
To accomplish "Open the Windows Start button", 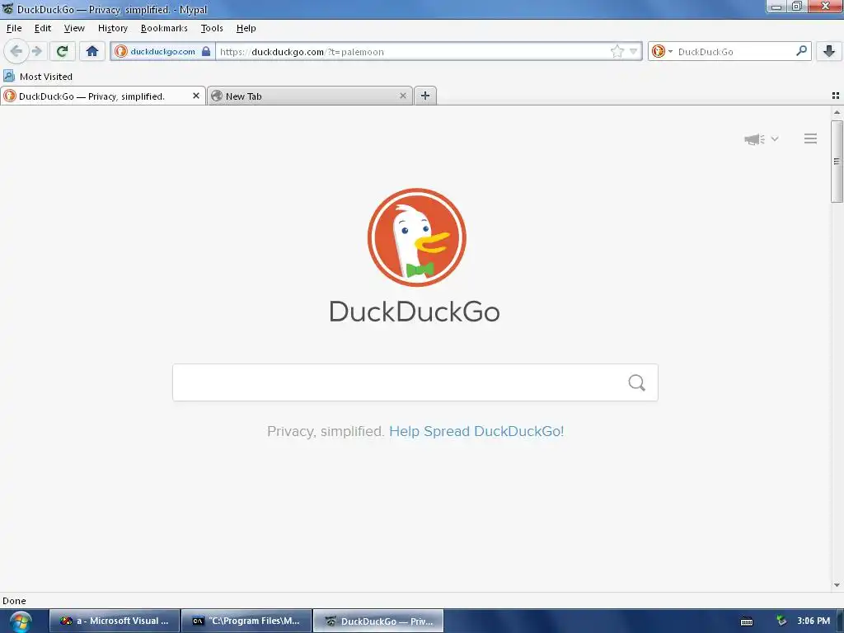I will click(20, 621).
